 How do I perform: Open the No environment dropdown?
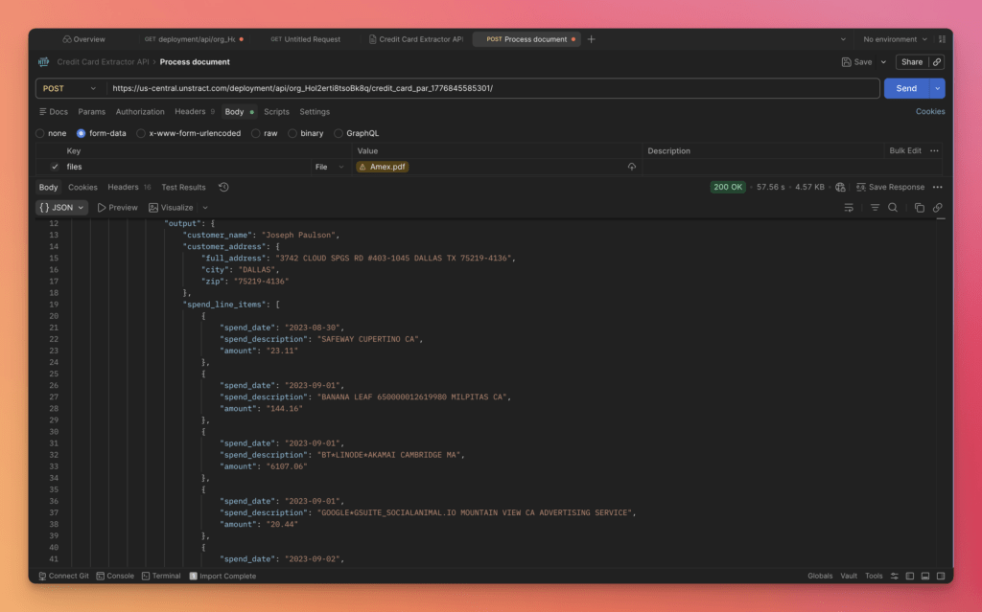point(896,39)
